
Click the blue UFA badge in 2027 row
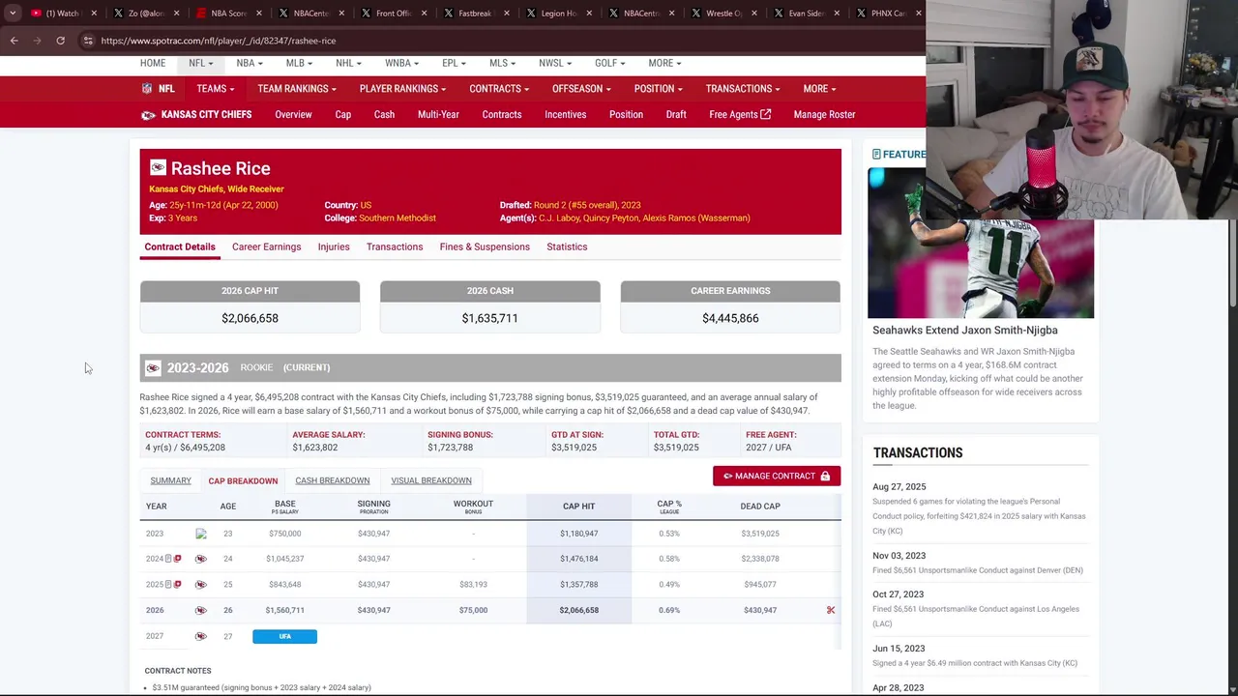point(284,636)
